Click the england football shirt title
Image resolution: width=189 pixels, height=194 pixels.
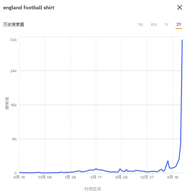(x=29, y=8)
